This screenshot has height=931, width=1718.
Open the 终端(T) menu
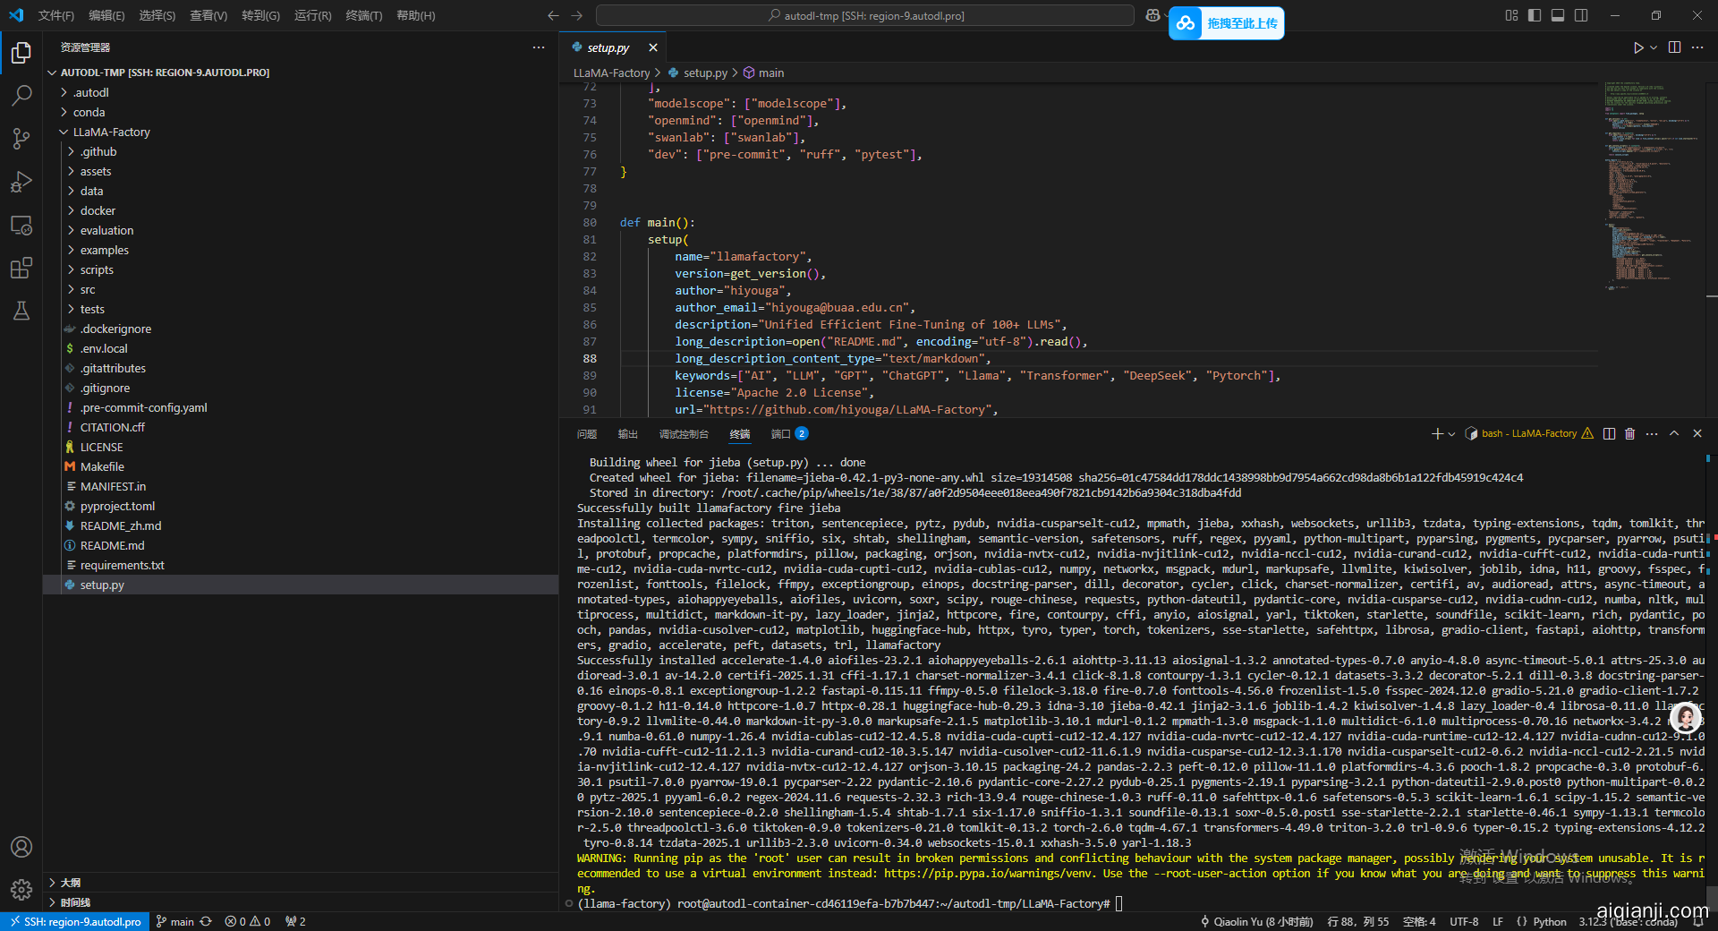[x=363, y=15]
